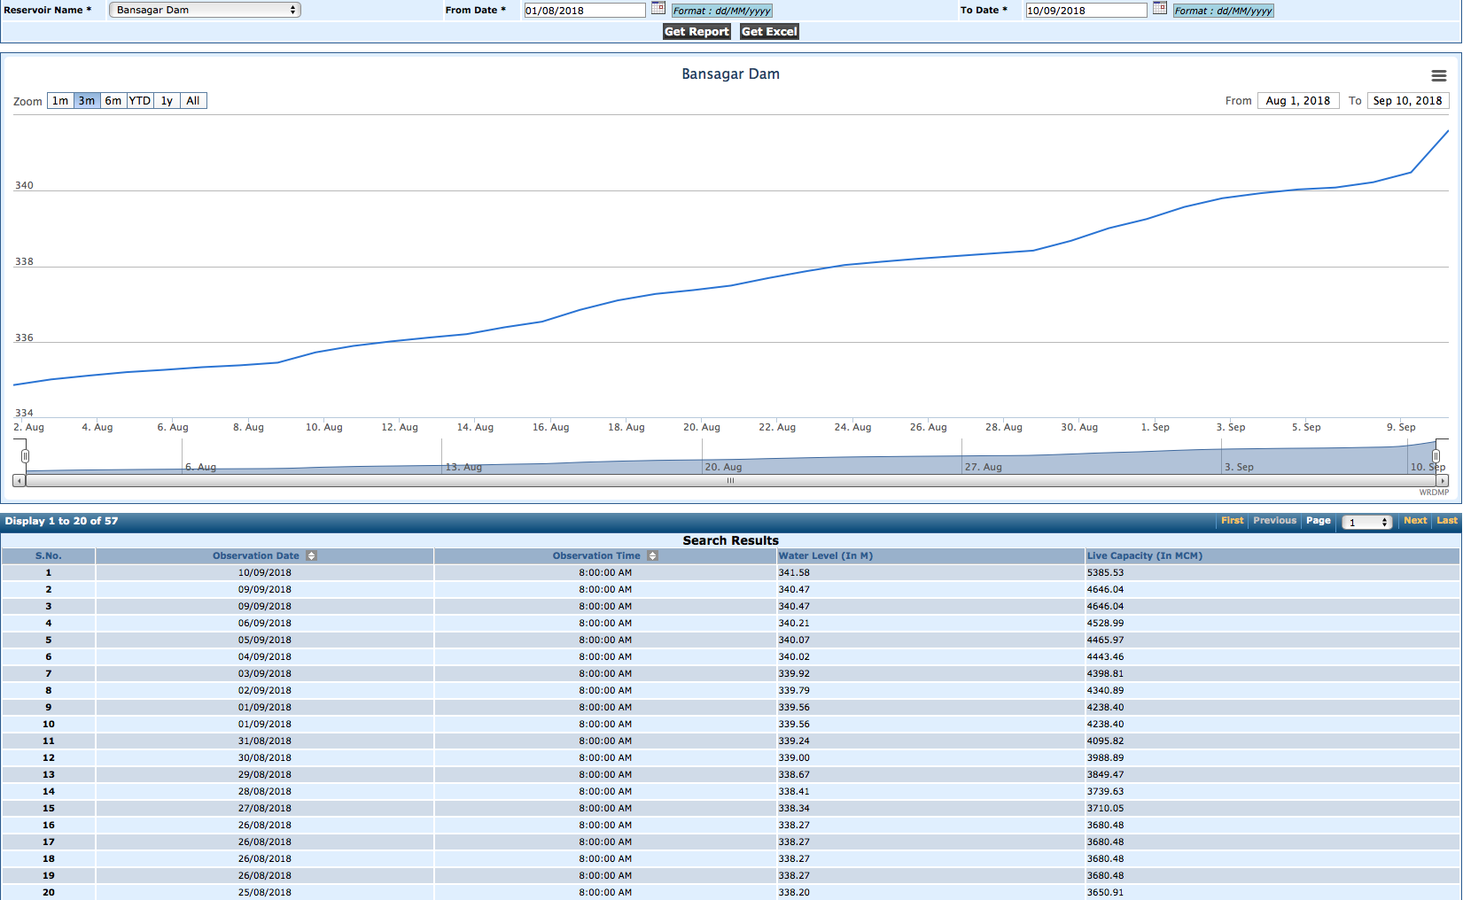Screen dimensions: 1463x900
Task: Select the 6m zoom range
Action: coord(113,101)
